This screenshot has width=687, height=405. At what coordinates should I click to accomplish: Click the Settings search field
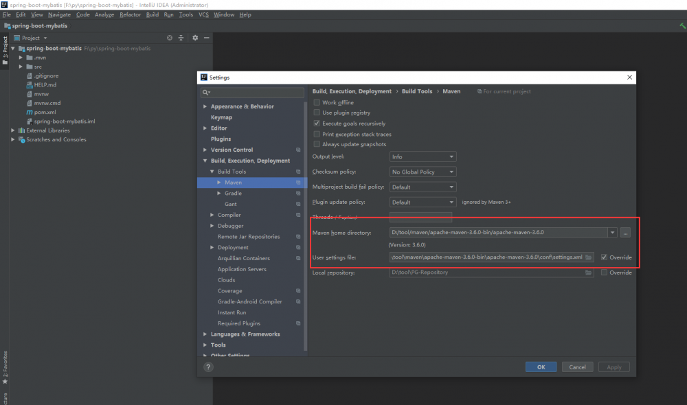pos(252,93)
